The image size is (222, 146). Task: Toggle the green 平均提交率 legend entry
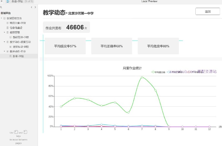coord(158,72)
